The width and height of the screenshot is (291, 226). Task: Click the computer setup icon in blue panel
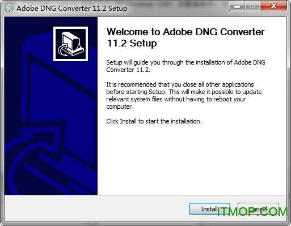click(70, 44)
